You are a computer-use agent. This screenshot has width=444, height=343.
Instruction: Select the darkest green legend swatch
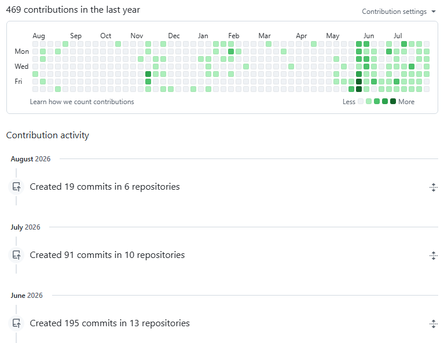[x=392, y=101]
